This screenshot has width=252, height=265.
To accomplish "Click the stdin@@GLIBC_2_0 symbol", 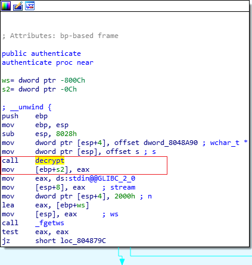I will (x=102, y=178).
